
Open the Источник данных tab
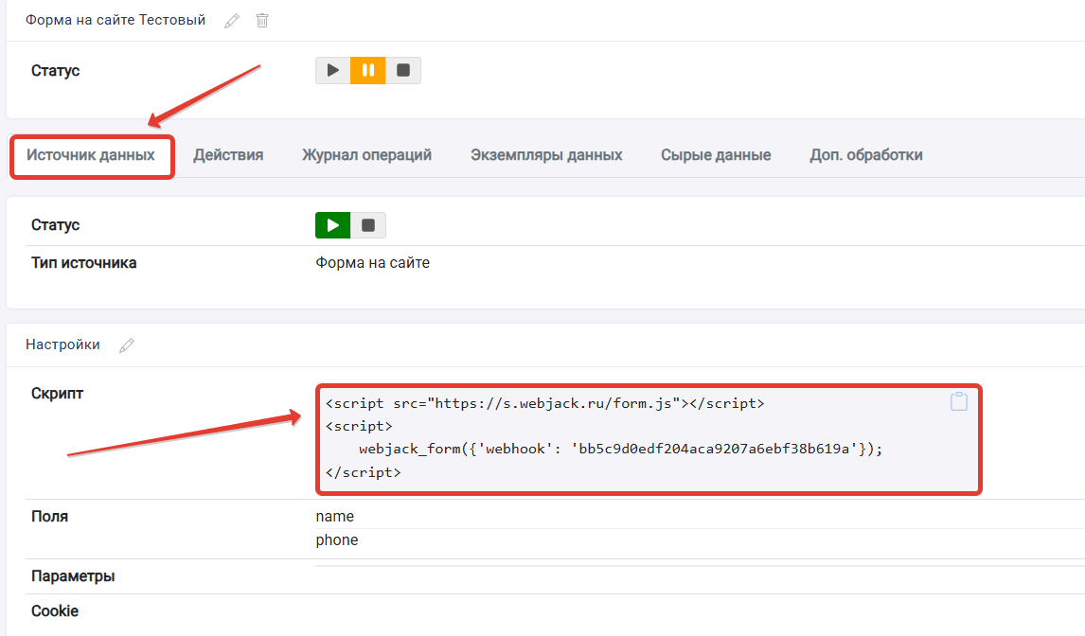pos(91,155)
